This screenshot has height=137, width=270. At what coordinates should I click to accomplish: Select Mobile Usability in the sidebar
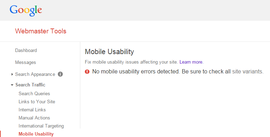pyautogui.click(x=36, y=134)
